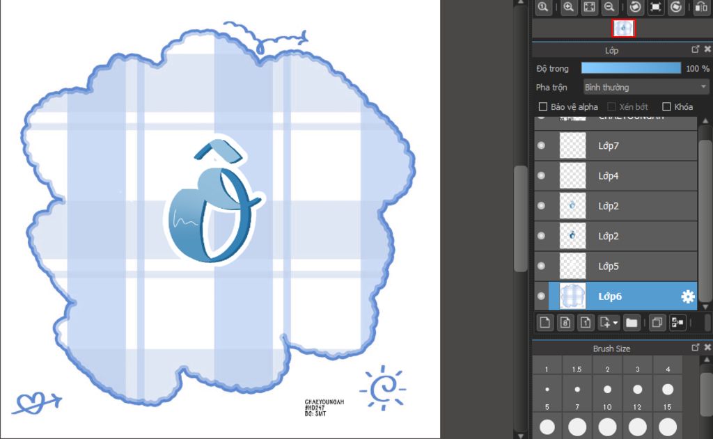
Task: Adjust the Độ trong opacity slider
Action: (631, 68)
